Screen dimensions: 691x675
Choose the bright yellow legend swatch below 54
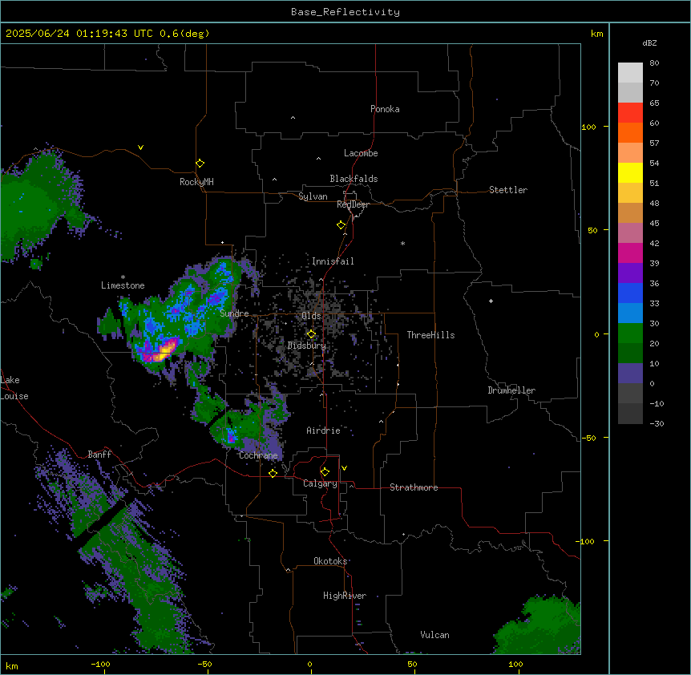pos(630,172)
